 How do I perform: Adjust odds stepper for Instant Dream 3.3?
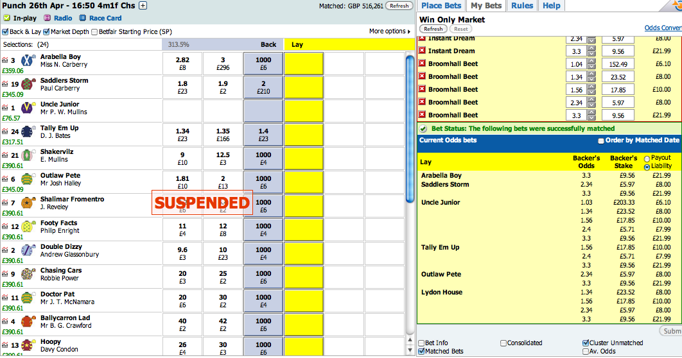tap(591, 51)
